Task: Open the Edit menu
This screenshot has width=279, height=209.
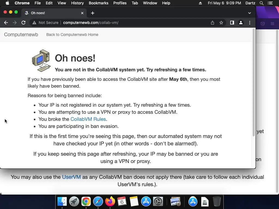Action: (x=49, y=3)
